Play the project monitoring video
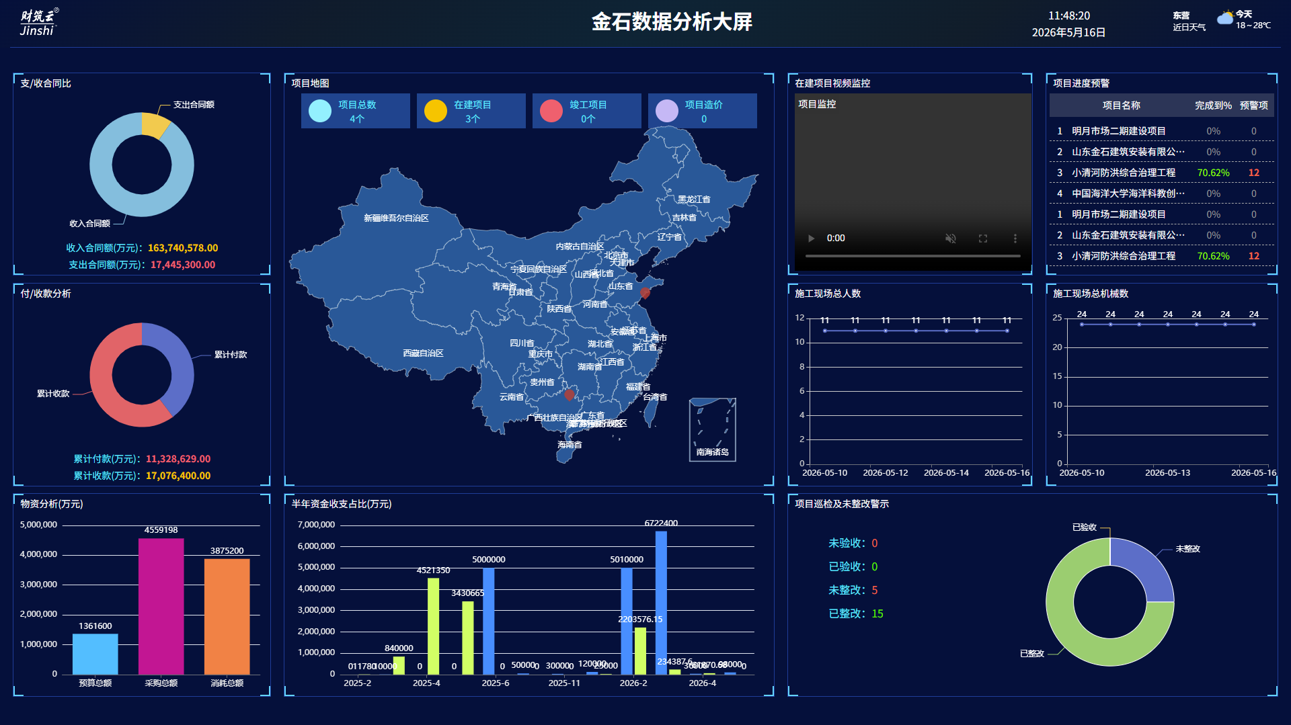Image resolution: width=1291 pixels, height=725 pixels. 811,239
